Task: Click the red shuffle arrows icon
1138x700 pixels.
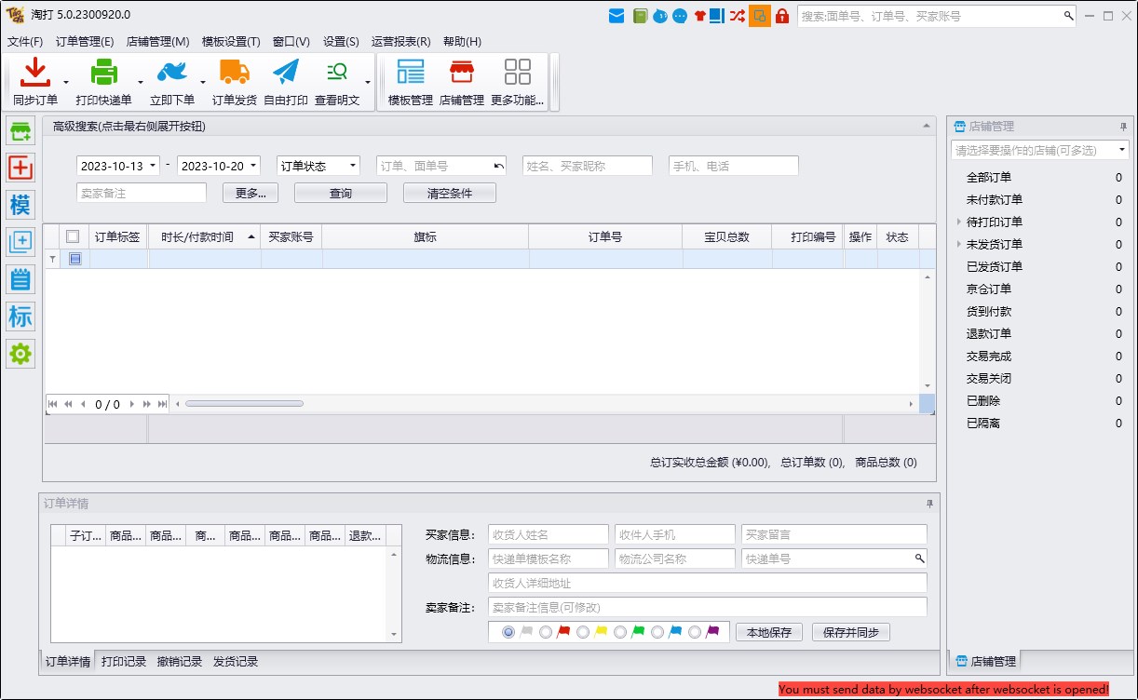Action: click(738, 16)
